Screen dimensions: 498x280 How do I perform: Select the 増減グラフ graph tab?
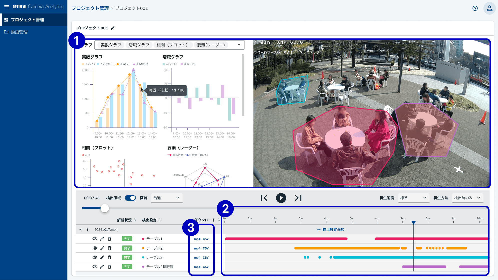tap(139, 45)
